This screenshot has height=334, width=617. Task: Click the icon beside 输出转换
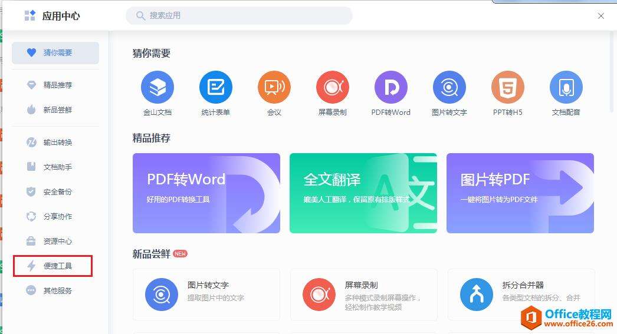click(31, 142)
